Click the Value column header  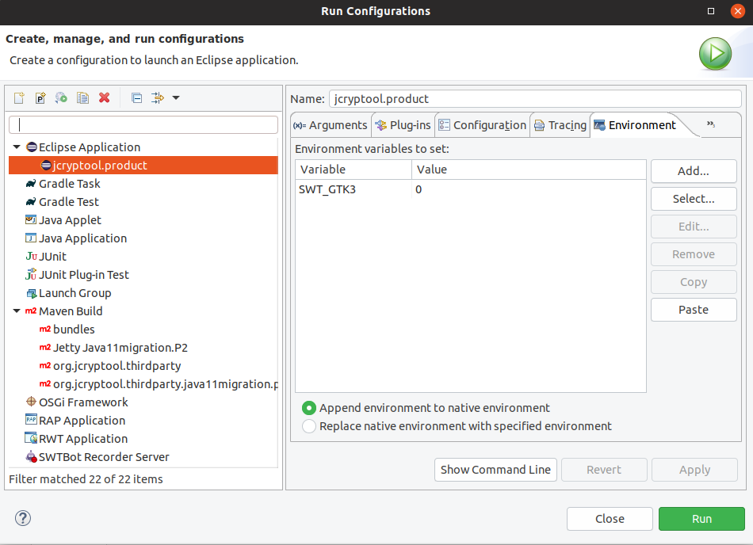[529, 170]
